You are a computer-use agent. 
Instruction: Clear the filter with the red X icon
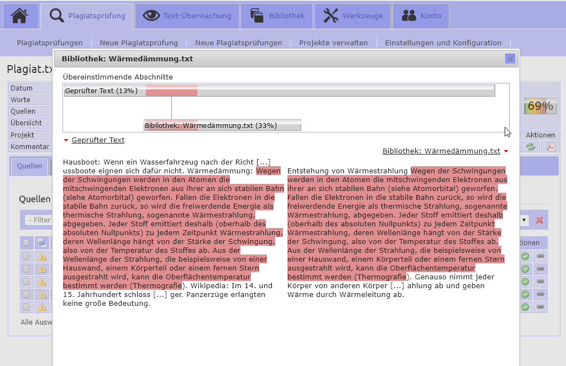point(539,220)
